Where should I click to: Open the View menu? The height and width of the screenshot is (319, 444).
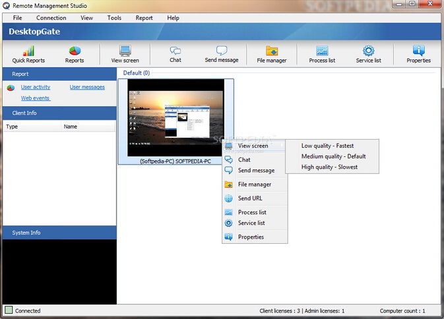coord(86,18)
